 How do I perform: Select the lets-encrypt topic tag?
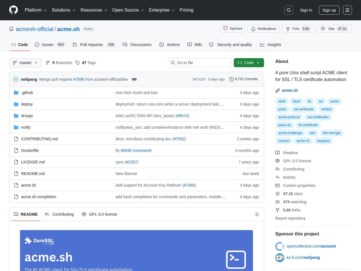[331, 133]
